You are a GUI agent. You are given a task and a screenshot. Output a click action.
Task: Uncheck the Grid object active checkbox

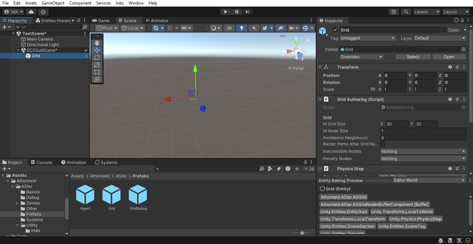(335, 30)
